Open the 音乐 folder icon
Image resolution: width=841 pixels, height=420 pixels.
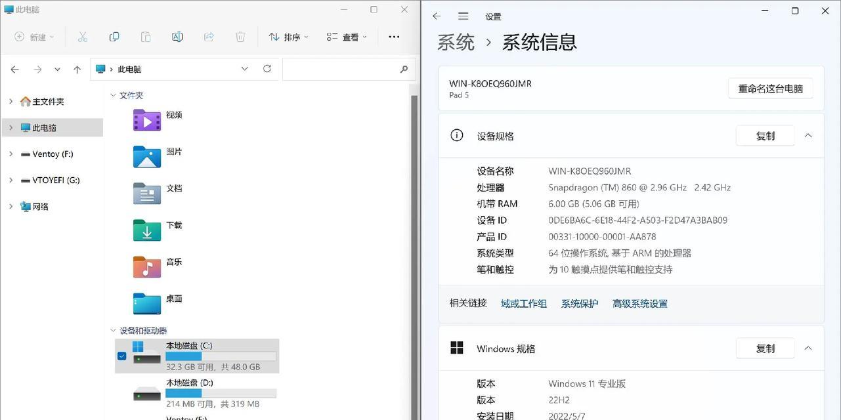[147, 267]
